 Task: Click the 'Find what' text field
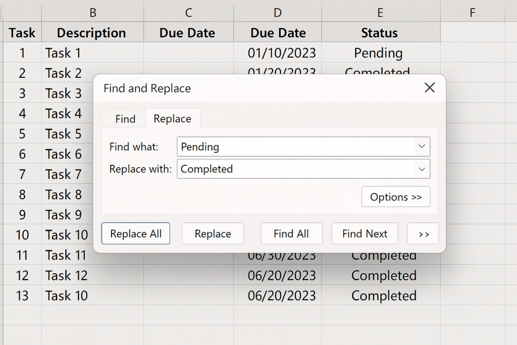tap(295, 147)
